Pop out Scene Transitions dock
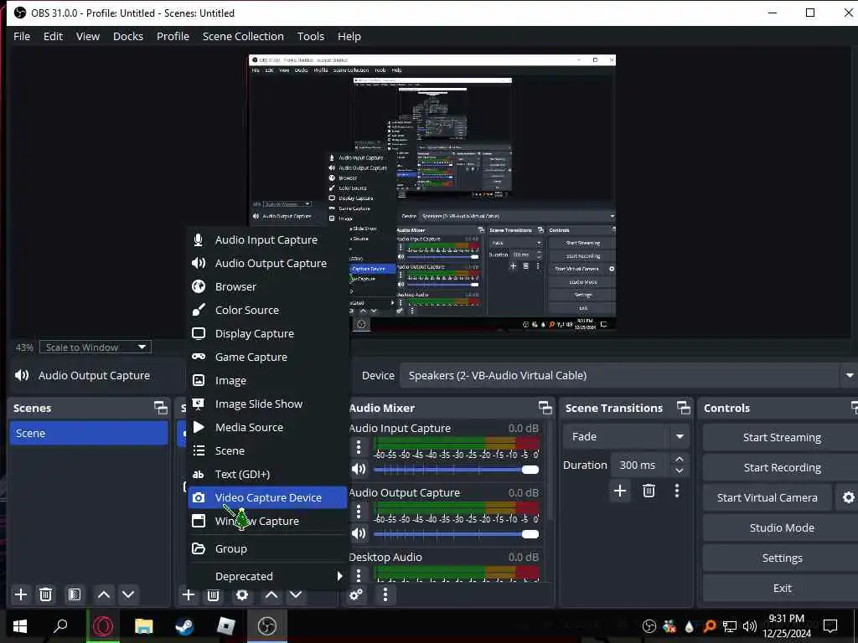The height and width of the screenshot is (643, 858). [x=684, y=408]
